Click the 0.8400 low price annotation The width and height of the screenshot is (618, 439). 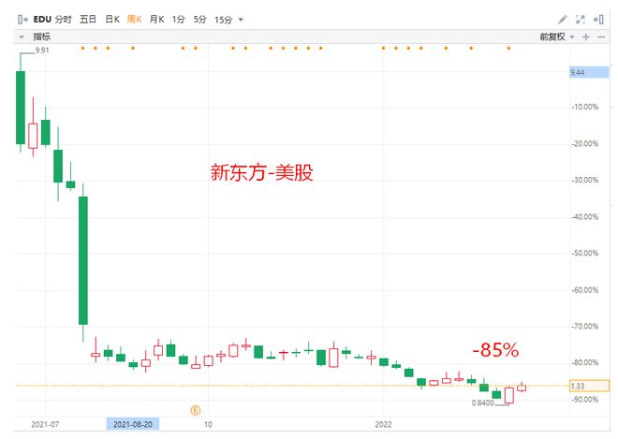click(482, 402)
